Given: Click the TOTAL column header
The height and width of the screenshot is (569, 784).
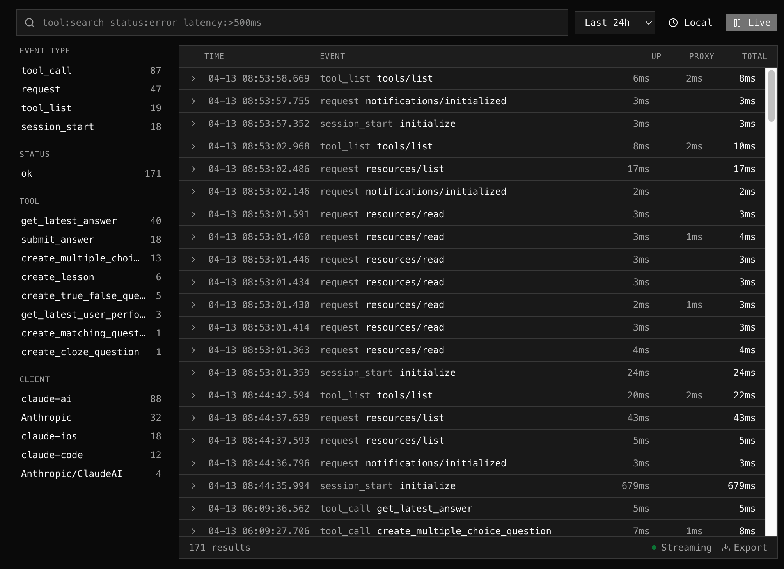Looking at the screenshot, I should pos(754,56).
